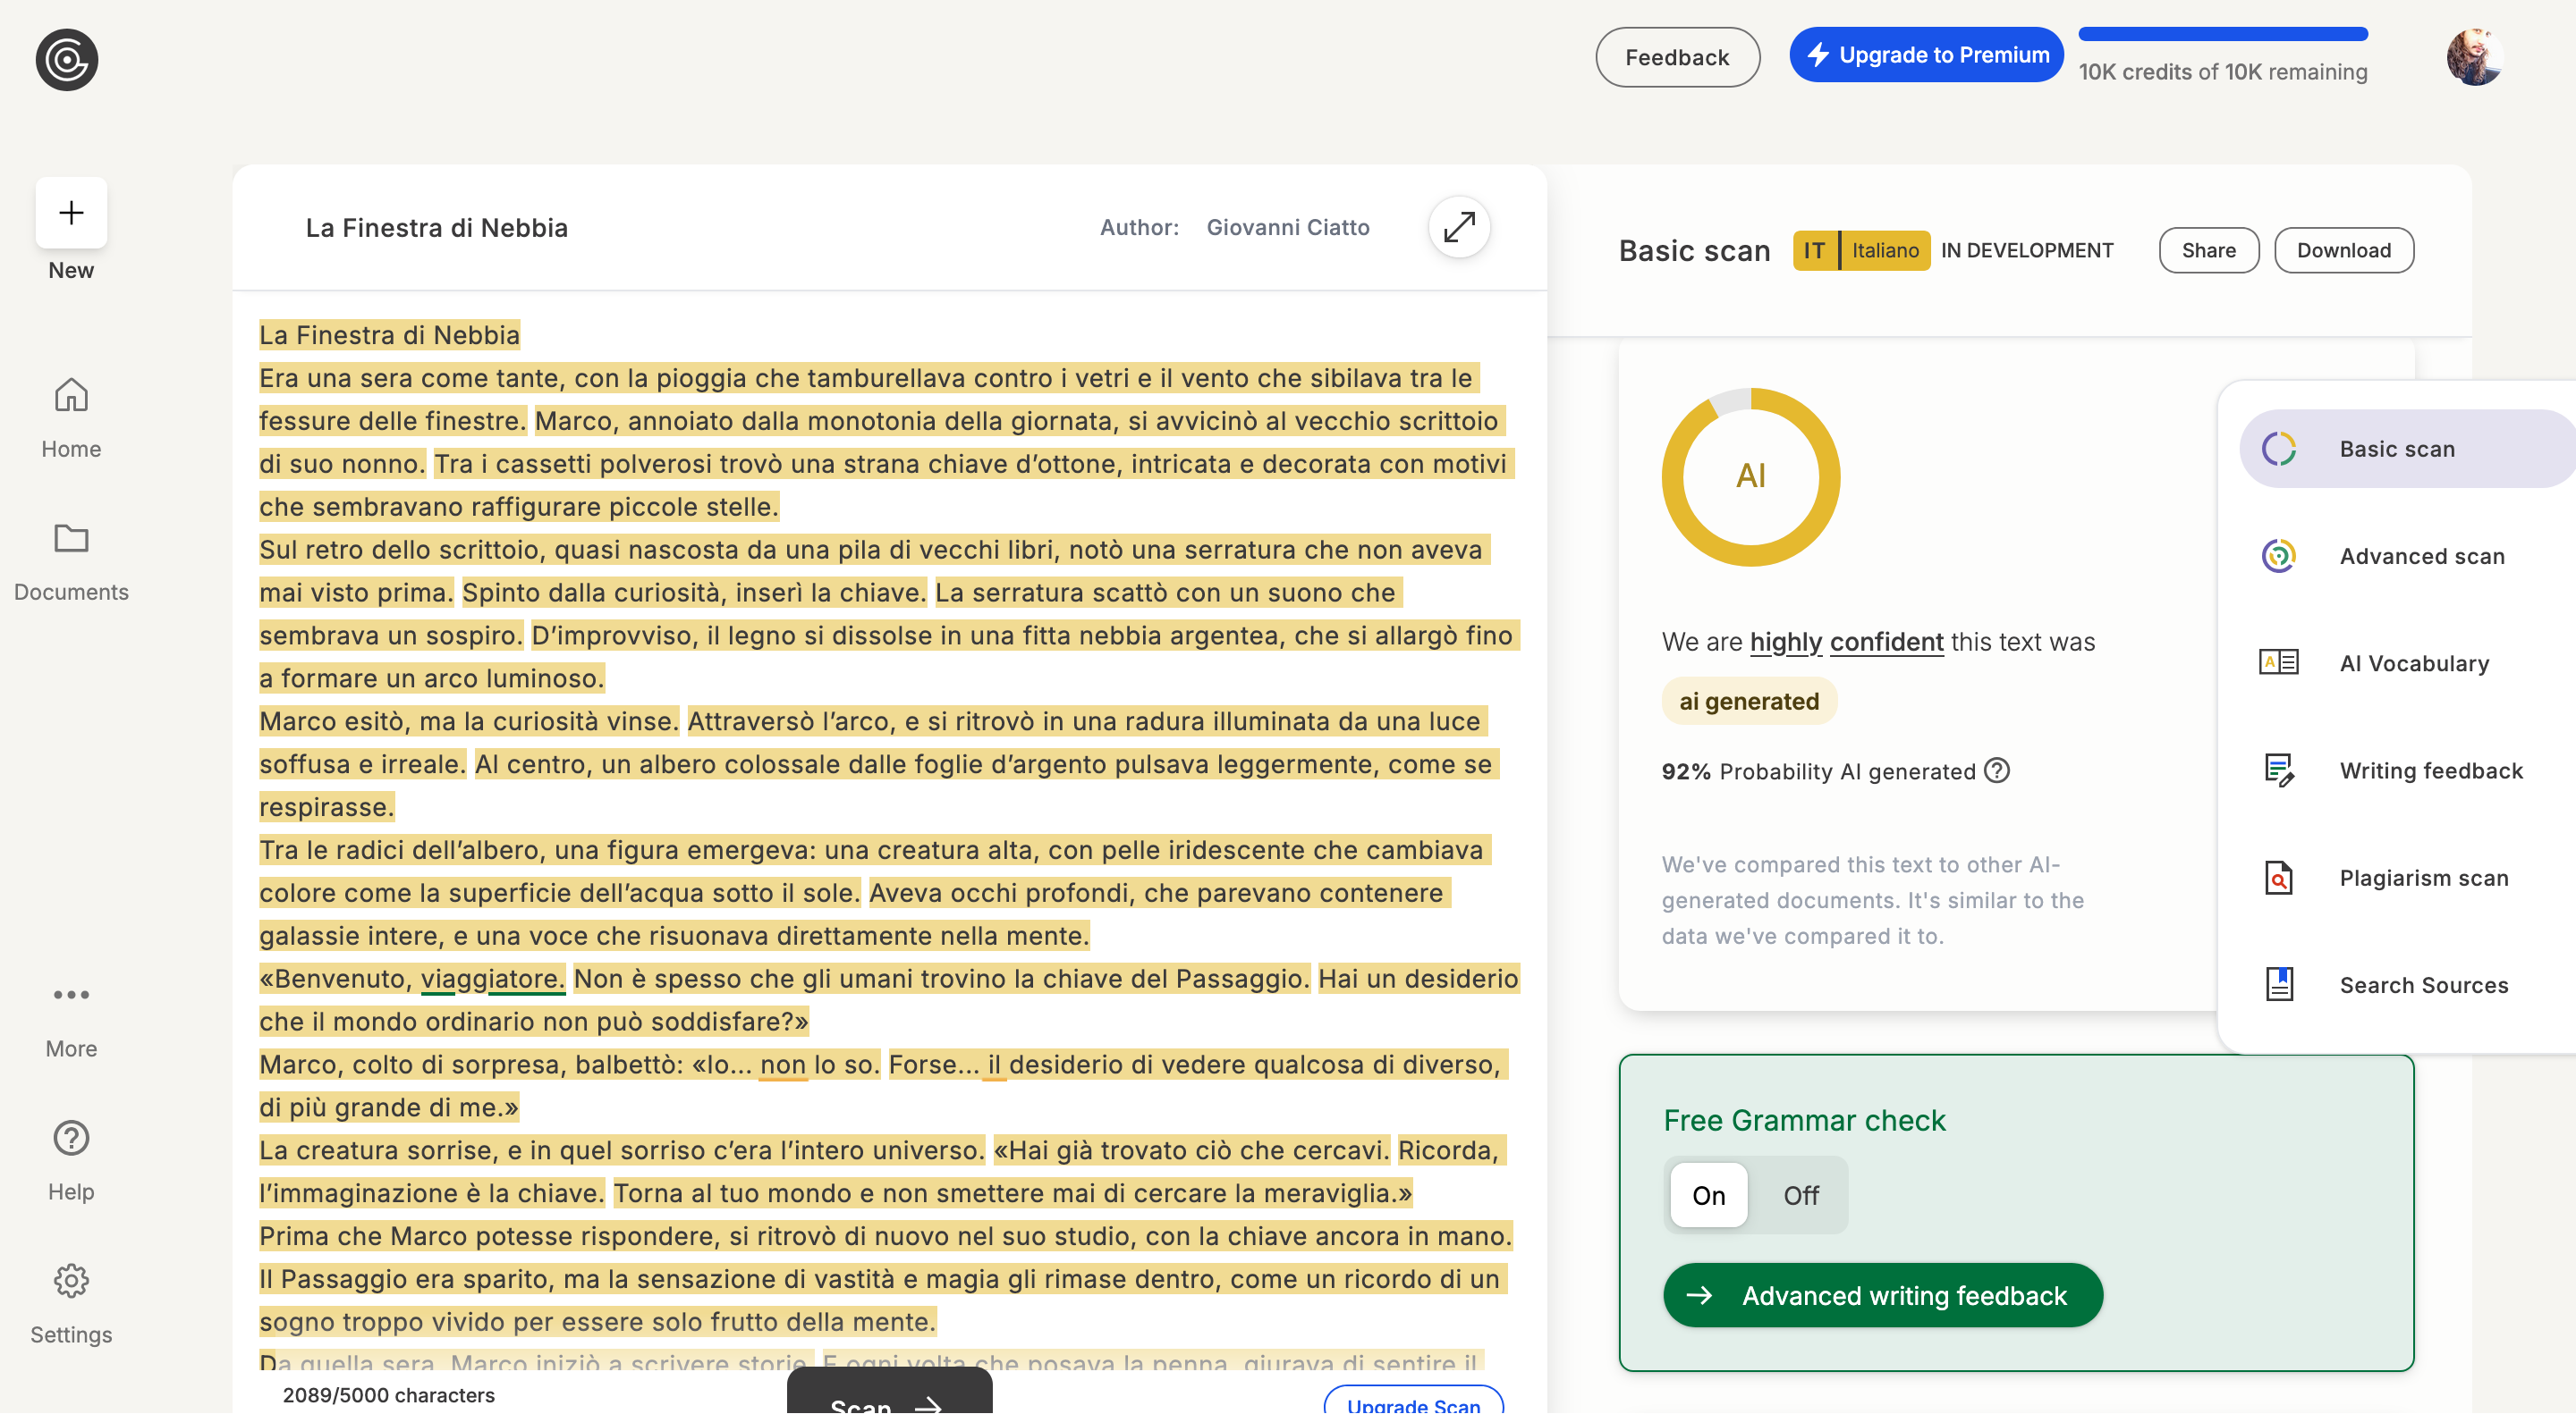Turn grammar check Off
2576x1414 pixels.
point(1801,1195)
